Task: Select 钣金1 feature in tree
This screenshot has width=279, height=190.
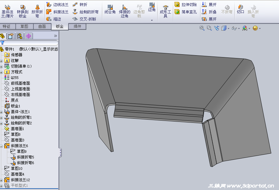Action: tap(12, 106)
